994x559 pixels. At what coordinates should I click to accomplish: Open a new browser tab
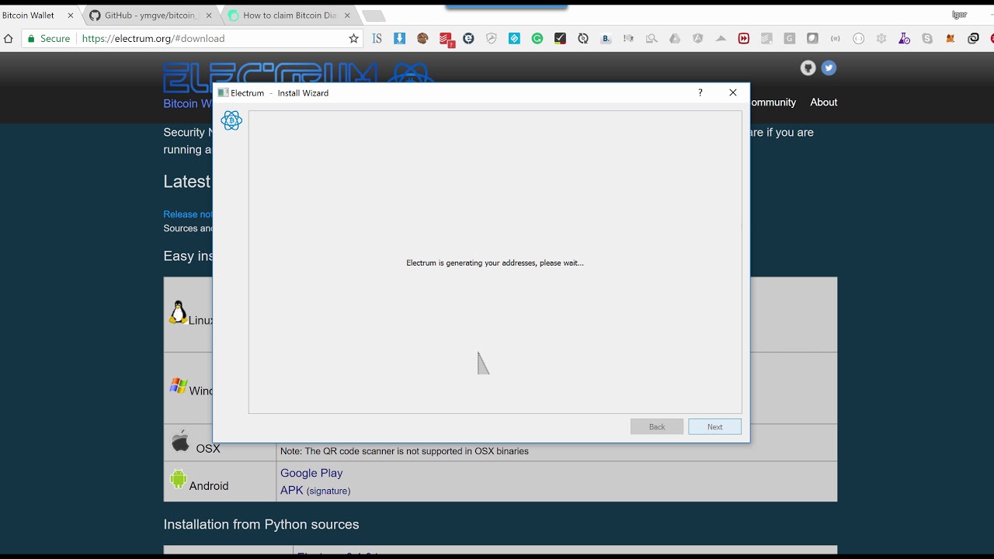374,16
